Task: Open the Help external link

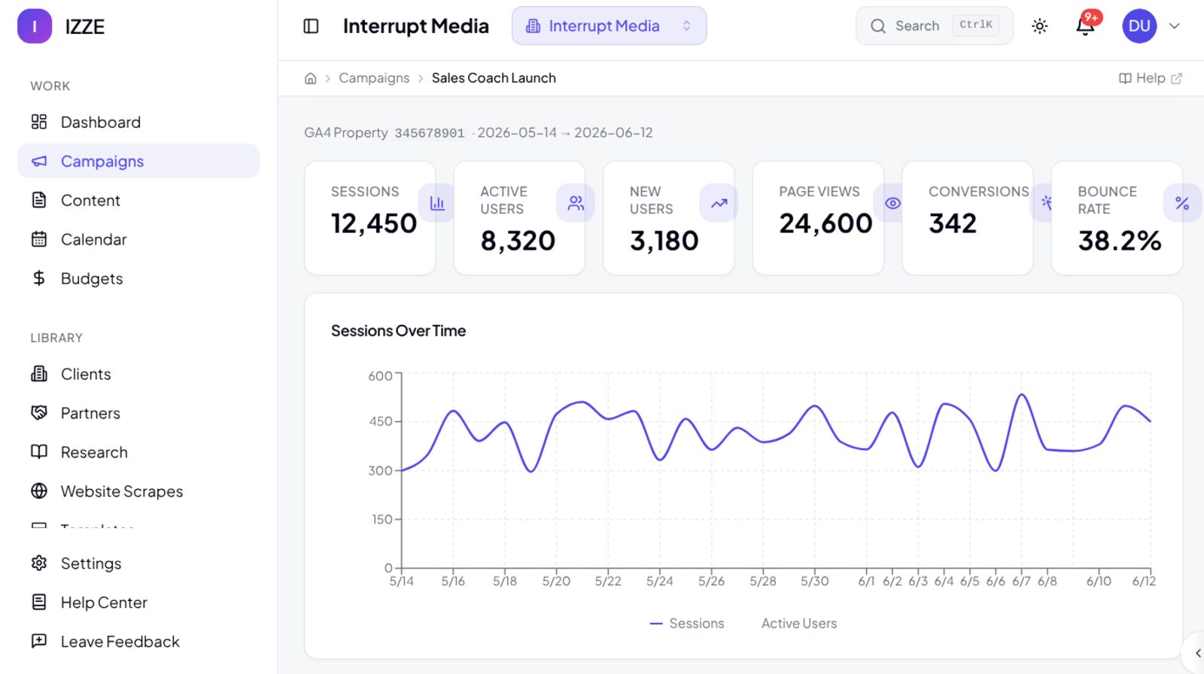Action: [1151, 78]
